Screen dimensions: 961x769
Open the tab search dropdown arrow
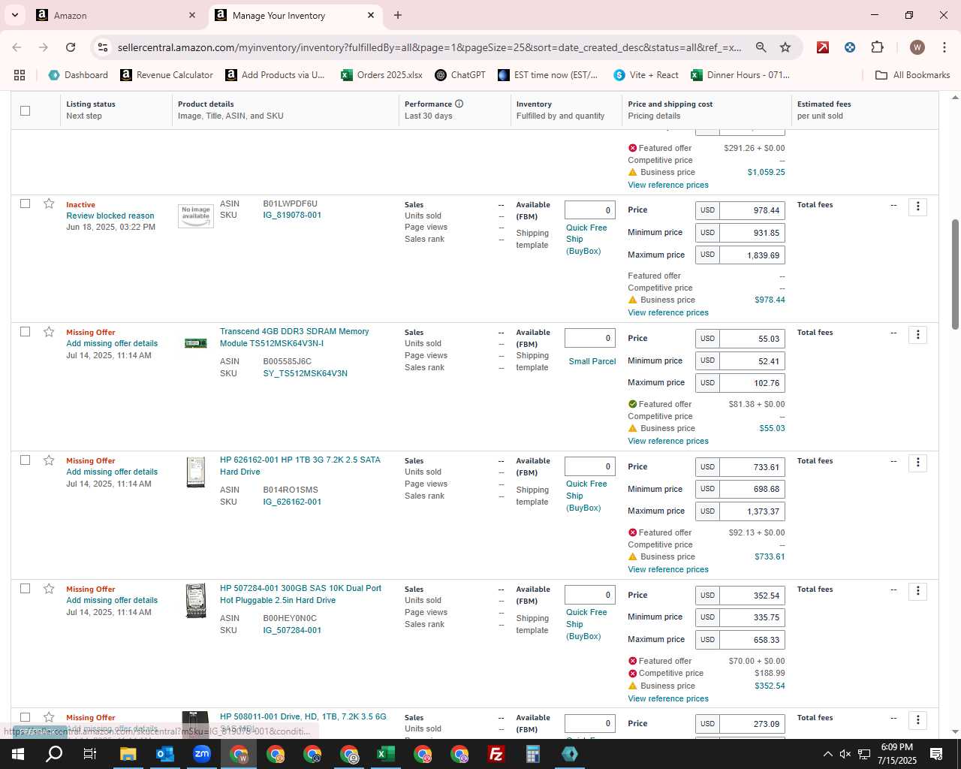tap(14, 15)
